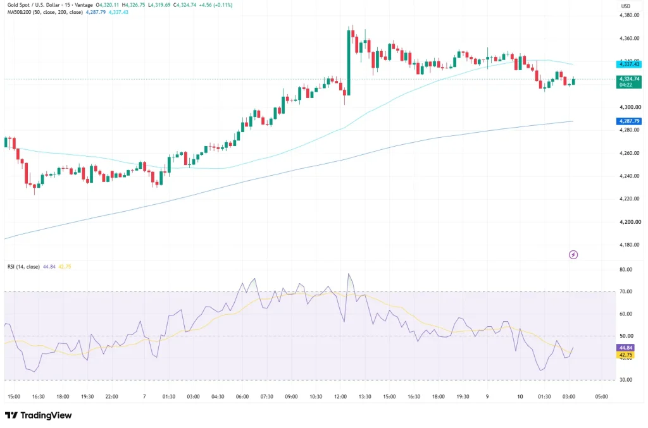Viewport: 648px width, 428px height.
Task: Click the 42.75 value in RSI legend
Action: [65, 267]
